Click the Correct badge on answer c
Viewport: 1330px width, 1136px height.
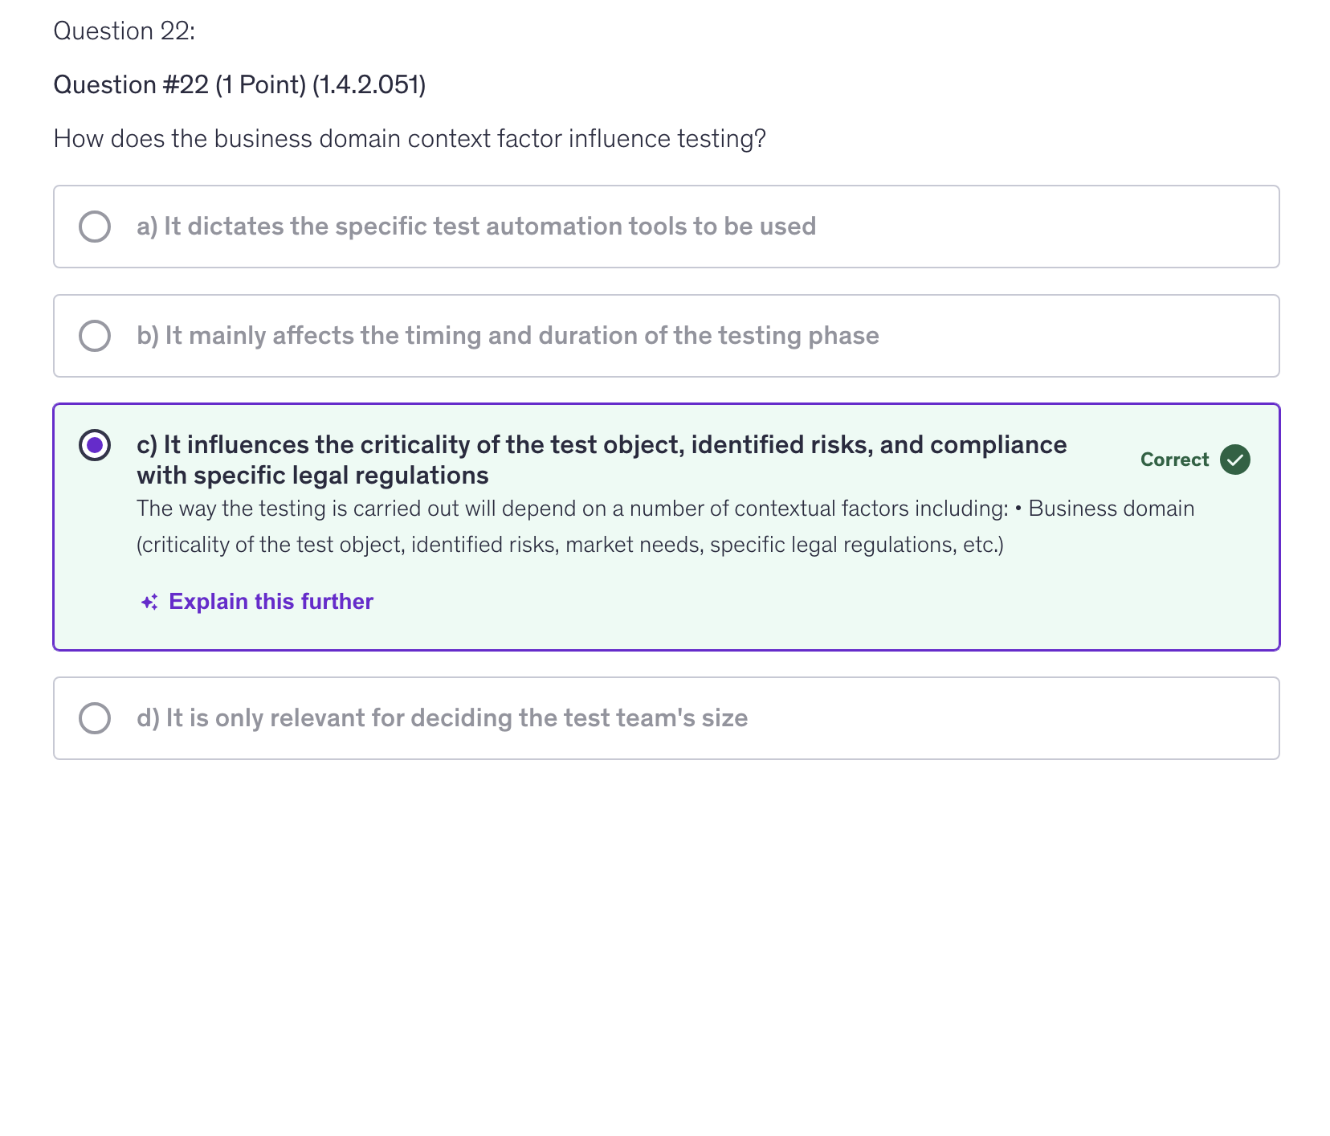[x=1174, y=460]
